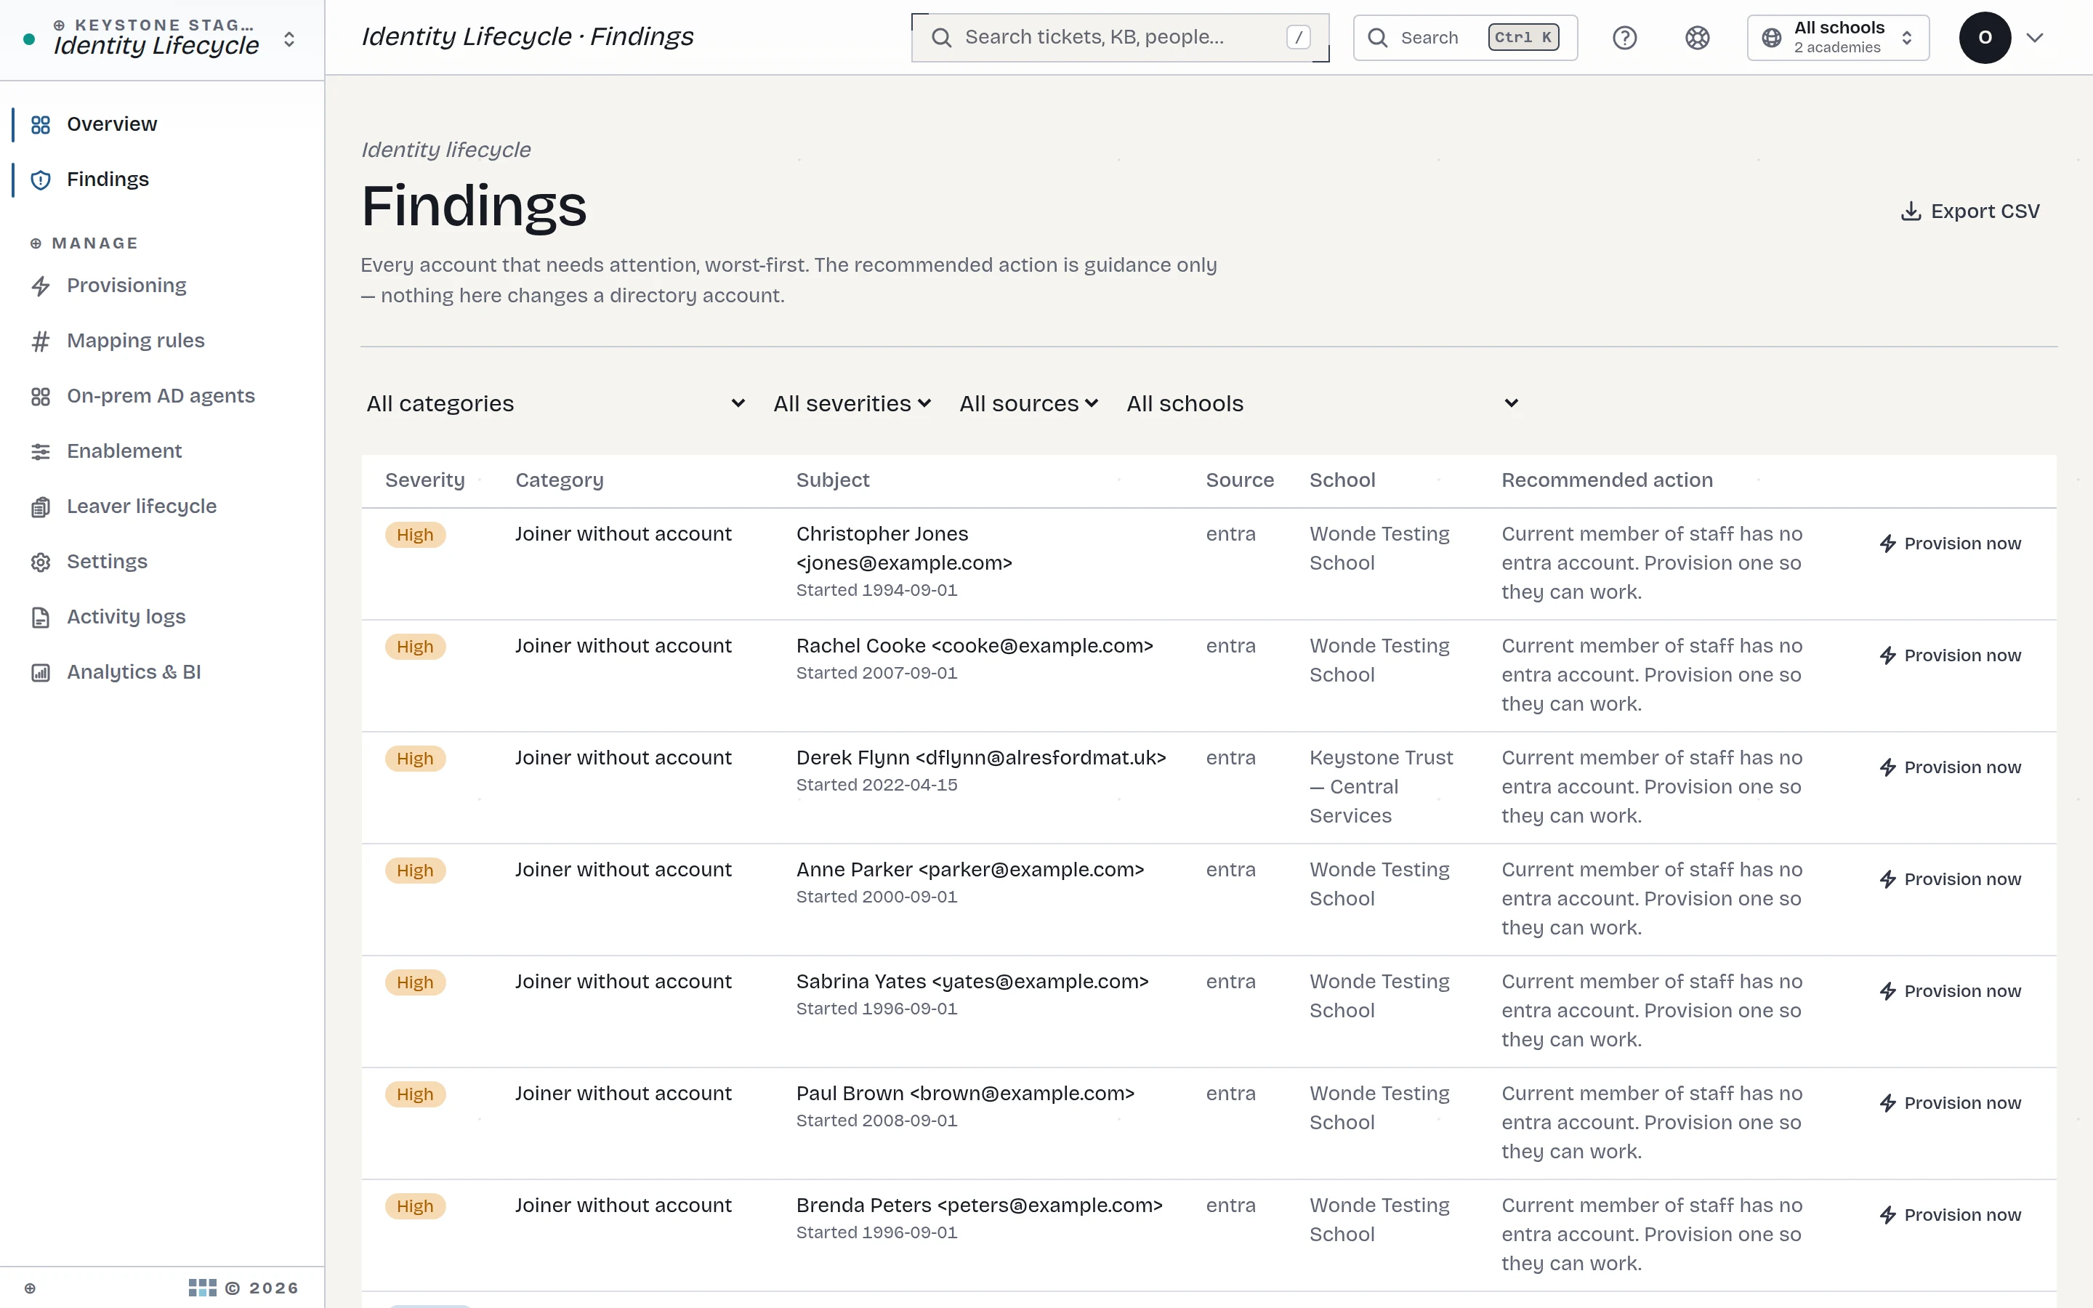The image size is (2093, 1308).
Task: Select Findings in the sidebar
Action: click(x=162, y=179)
